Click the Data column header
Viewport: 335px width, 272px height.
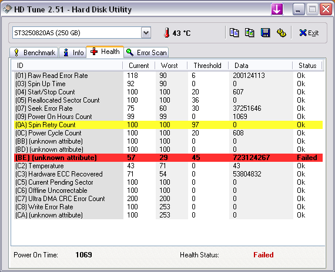point(260,66)
